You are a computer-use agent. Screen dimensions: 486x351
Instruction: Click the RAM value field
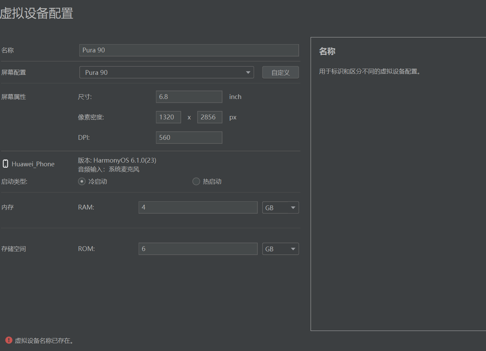coord(198,207)
